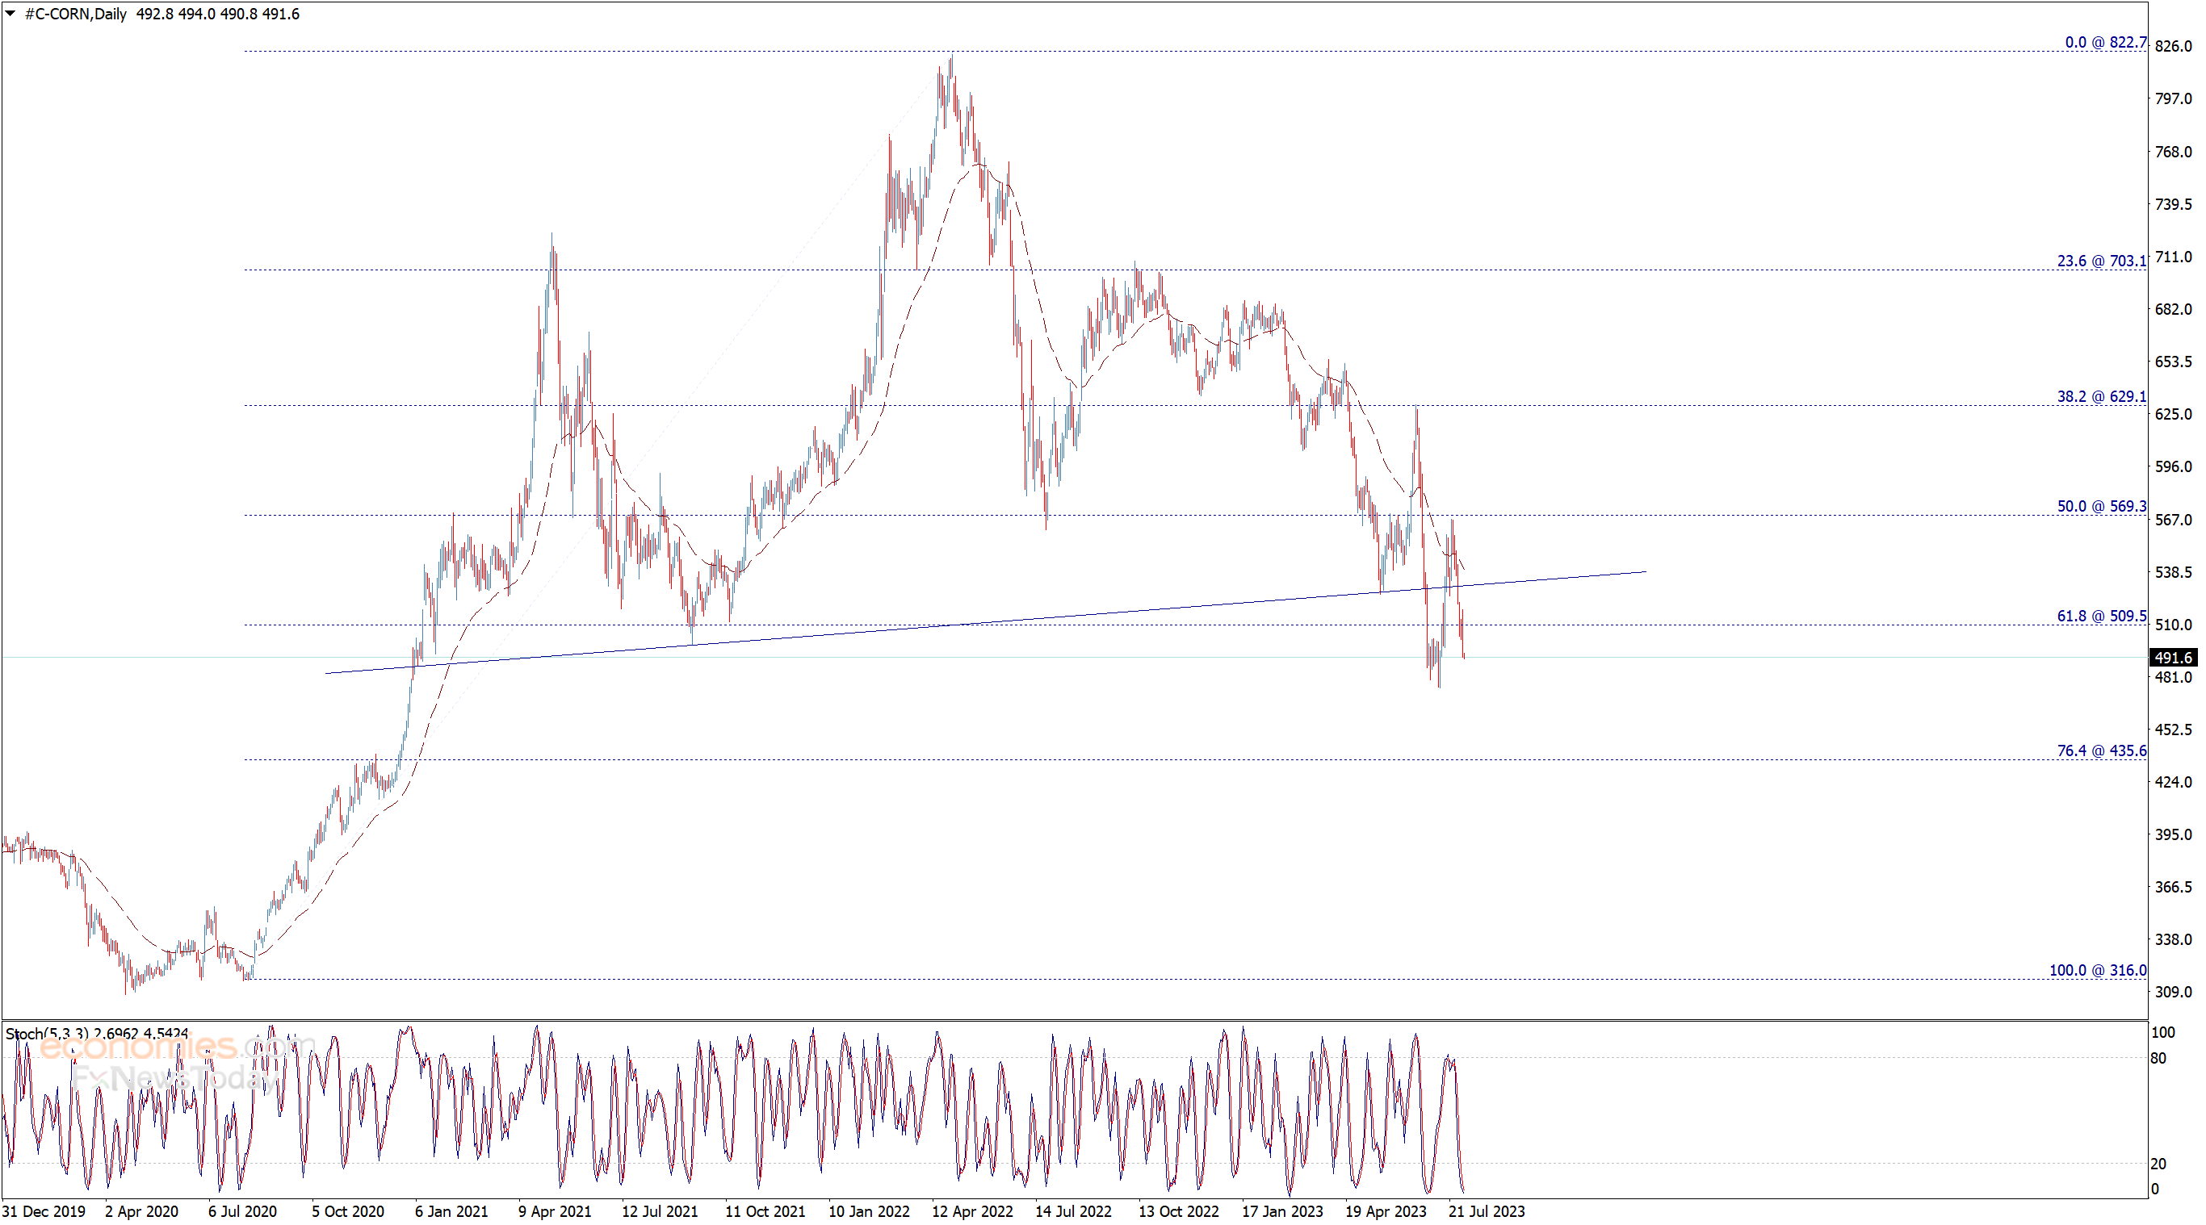Click the date label 12 Apr 2022
Viewport: 2206px width, 1225px height.
(972, 1211)
